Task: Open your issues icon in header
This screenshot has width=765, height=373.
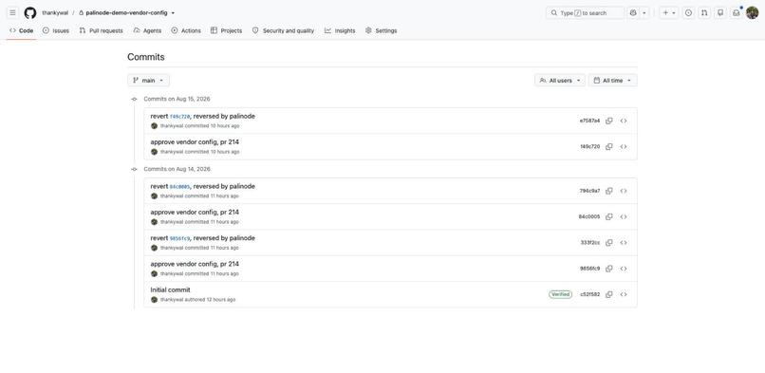Action: click(x=688, y=12)
